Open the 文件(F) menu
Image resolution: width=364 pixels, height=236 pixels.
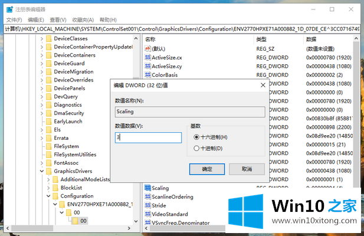coord(14,19)
